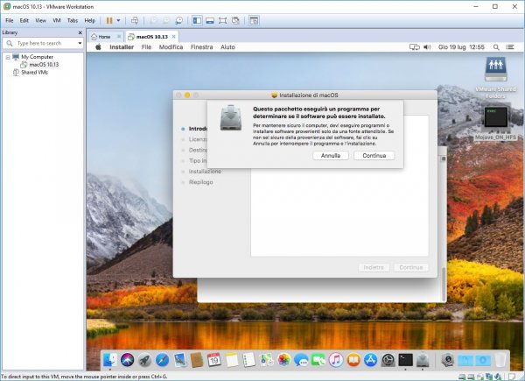The image size is (525, 381).
Task: Open the macOS File menu
Action: pos(146,47)
